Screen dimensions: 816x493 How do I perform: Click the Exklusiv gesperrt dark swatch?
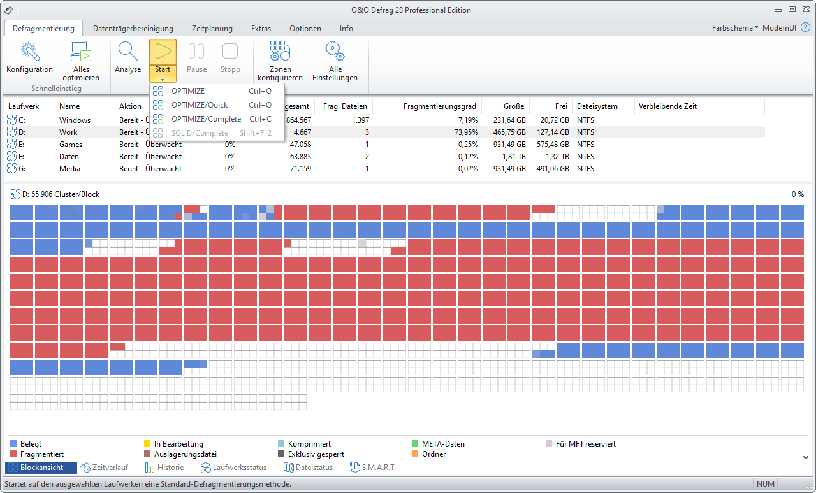(281, 454)
